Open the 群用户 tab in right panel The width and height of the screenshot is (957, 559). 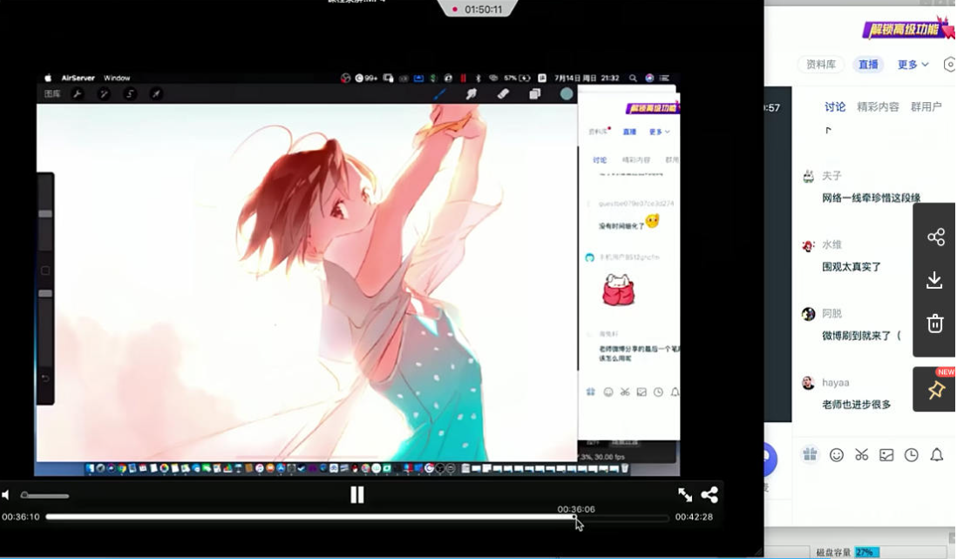(x=926, y=107)
